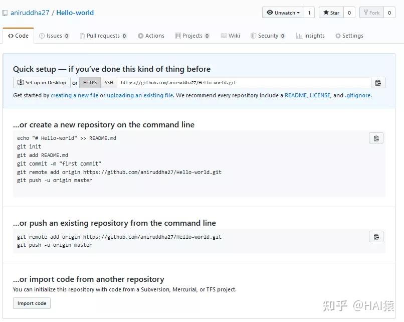Switch to the SSH clone option
Viewport: 404px width, 322px height.
108,82
